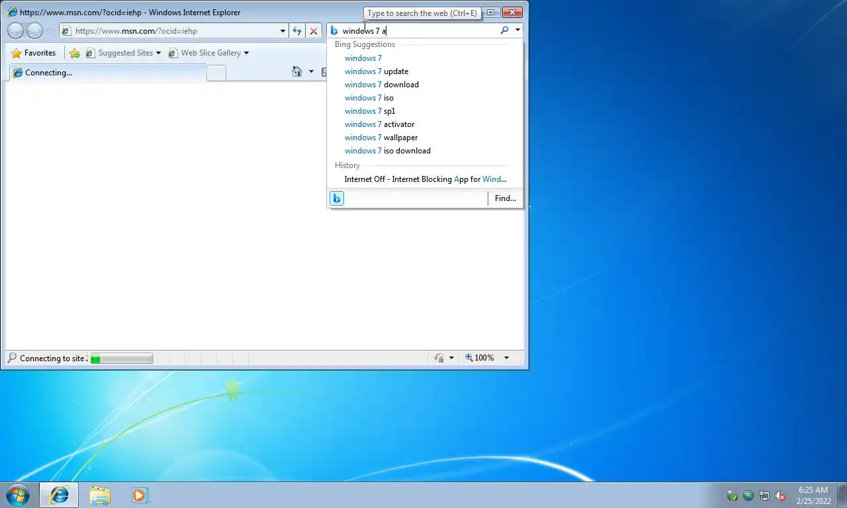847x508 pixels.
Task: Open the recent pages dropdown arrow
Action: [49, 31]
